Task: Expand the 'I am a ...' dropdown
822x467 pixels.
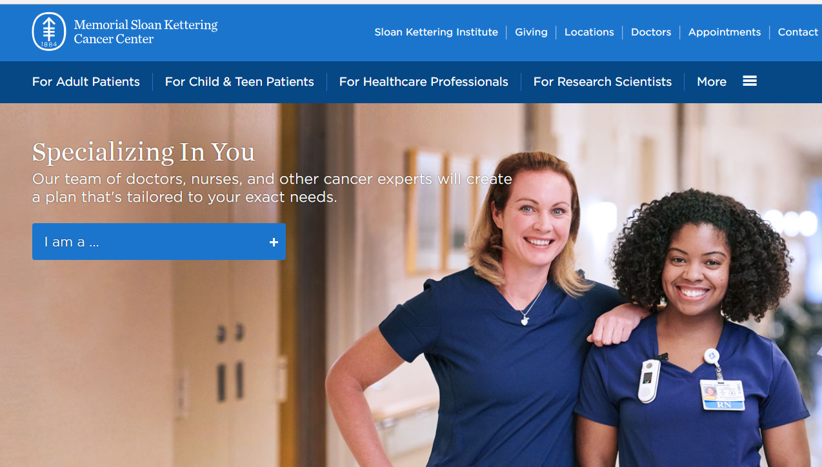Action: [159, 242]
